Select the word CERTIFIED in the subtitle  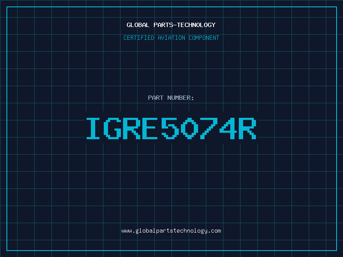(139, 38)
